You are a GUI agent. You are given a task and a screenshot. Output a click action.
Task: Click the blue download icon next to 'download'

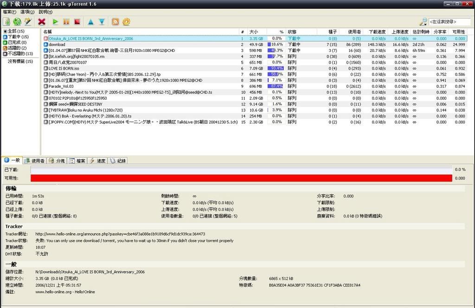(46, 45)
